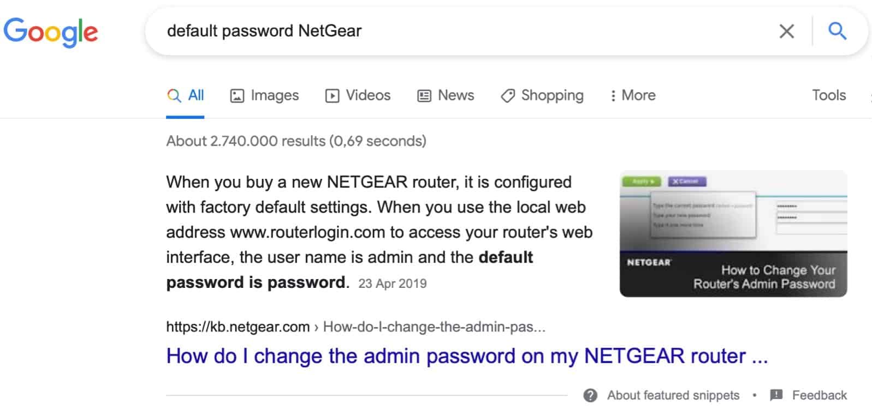872x410 pixels.
Task: Clear the search box with X icon
Action: [786, 31]
